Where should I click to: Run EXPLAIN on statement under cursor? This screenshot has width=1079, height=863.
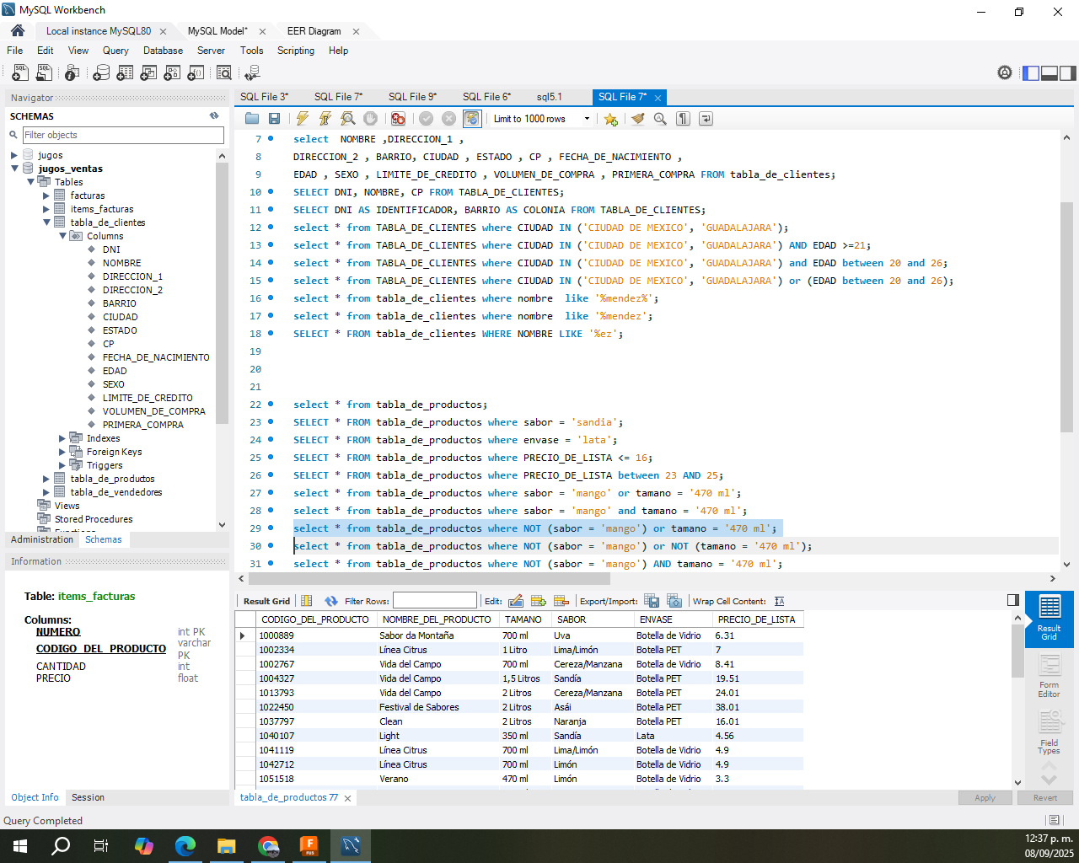pyautogui.click(x=348, y=119)
